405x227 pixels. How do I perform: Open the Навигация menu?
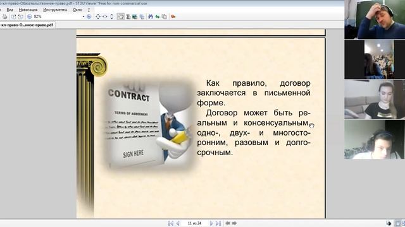pyautogui.click(x=28, y=10)
